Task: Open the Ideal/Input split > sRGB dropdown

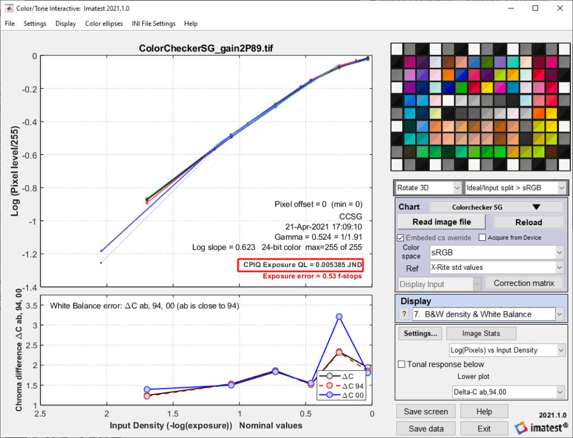Action: (x=515, y=188)
